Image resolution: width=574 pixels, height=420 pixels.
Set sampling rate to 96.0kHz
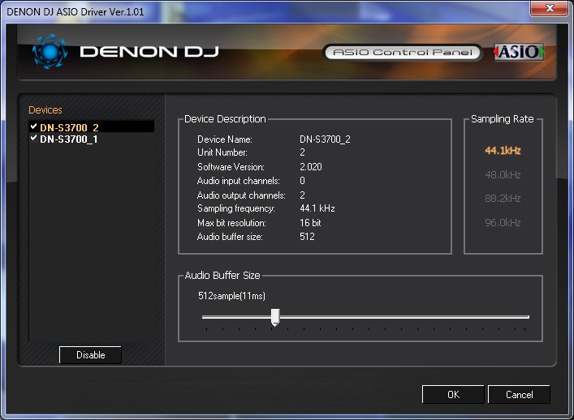[503, 223]
